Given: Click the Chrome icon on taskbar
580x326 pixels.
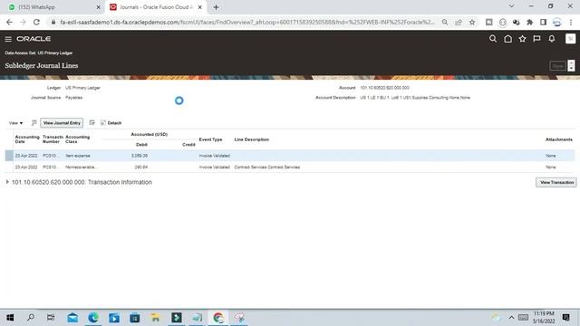Looking at the screenshot, I should point(217,318).
